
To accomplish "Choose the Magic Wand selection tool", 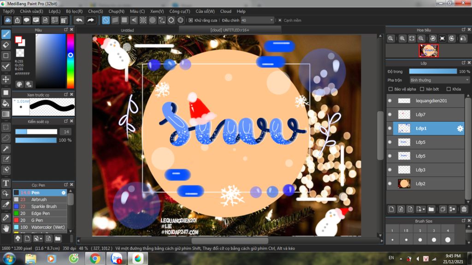I will 6,148.
